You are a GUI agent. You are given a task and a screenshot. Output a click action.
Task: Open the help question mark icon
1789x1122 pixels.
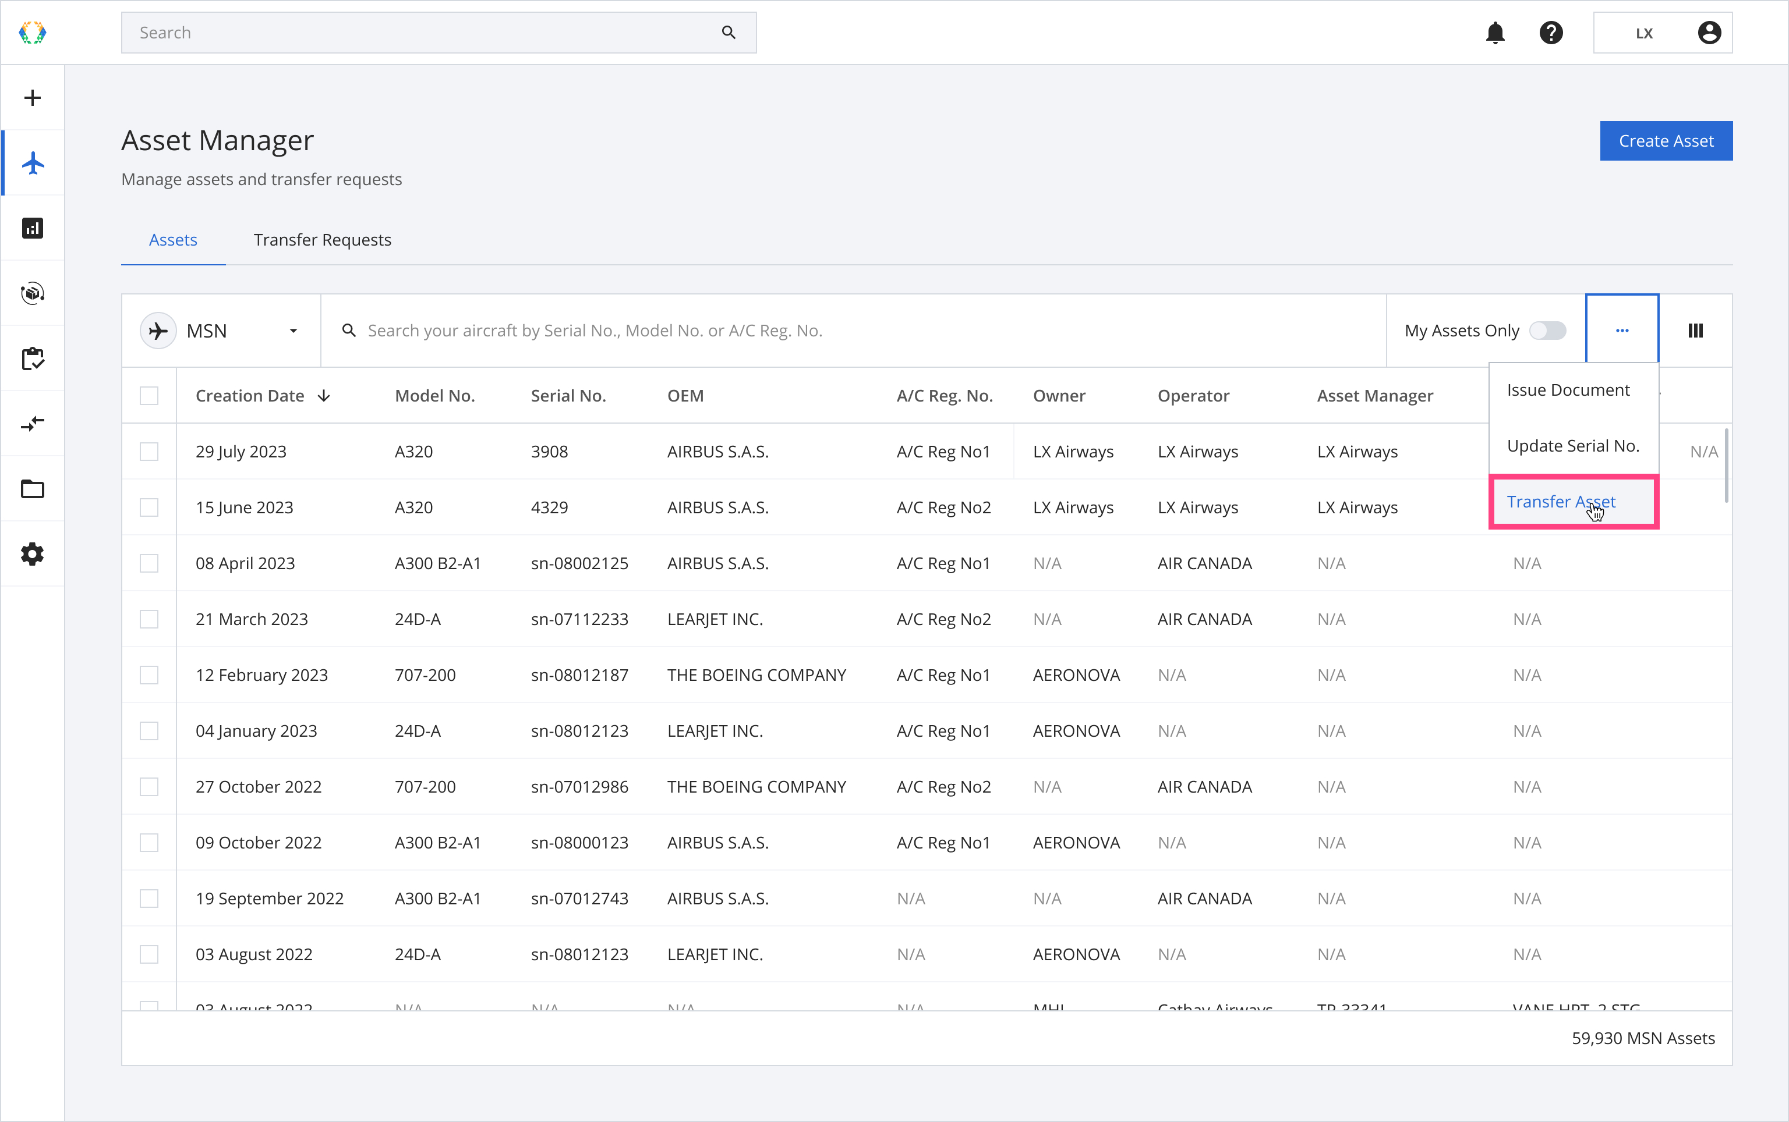pyautogui.click(x=1551, y=33)
